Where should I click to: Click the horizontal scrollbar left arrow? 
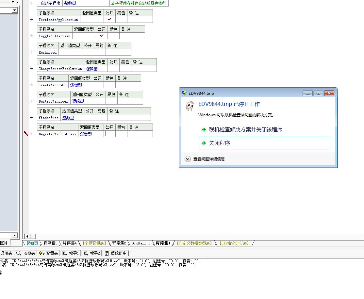coord(27,236)
